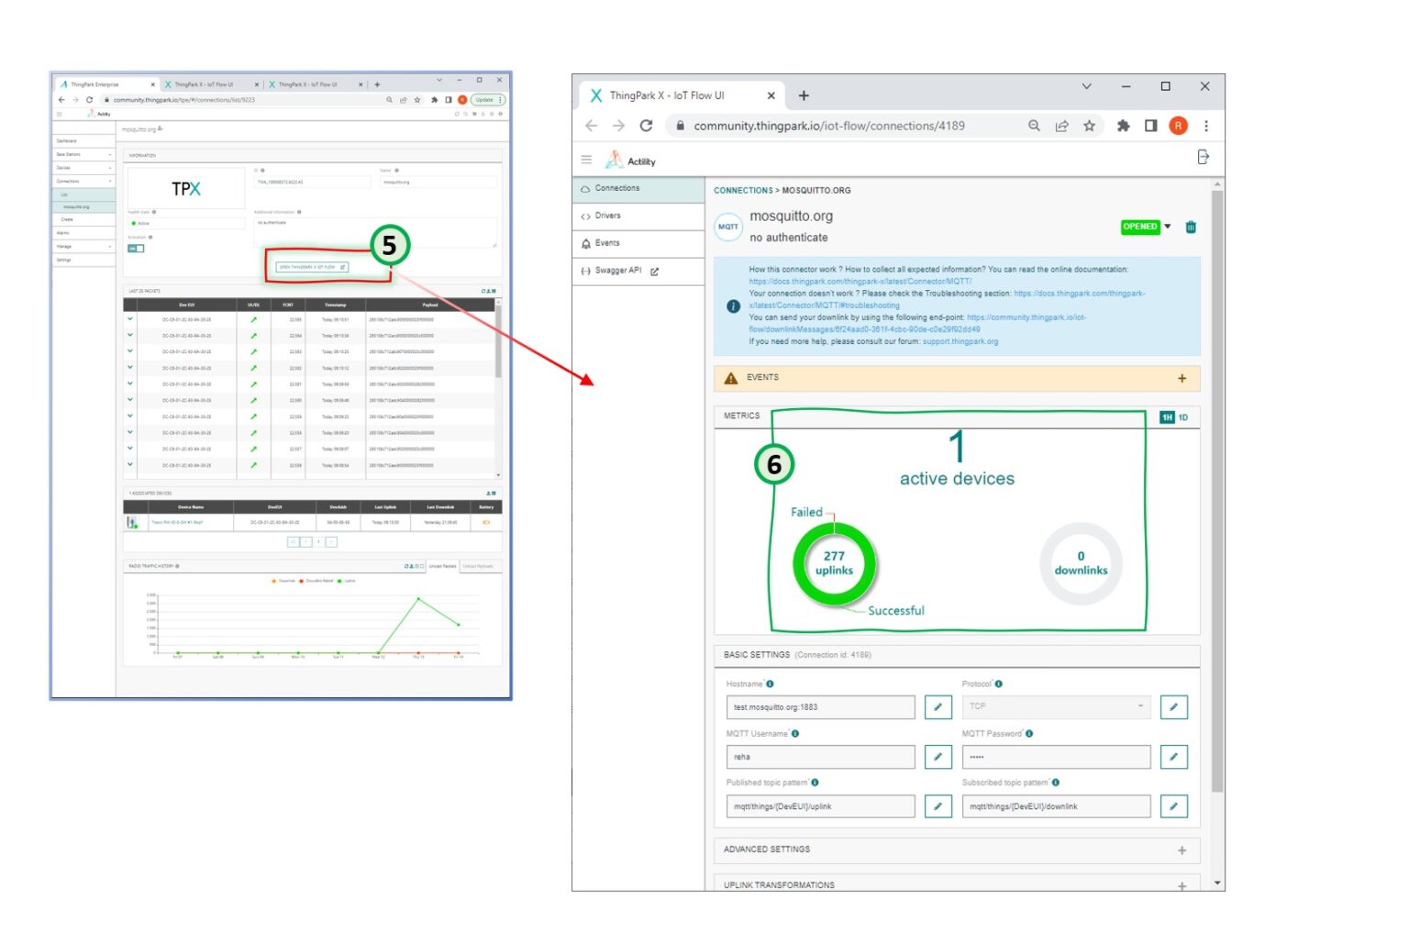Expand Manage in left window sidebar
Screen dimensions: 1409x944
coord(83,247)
